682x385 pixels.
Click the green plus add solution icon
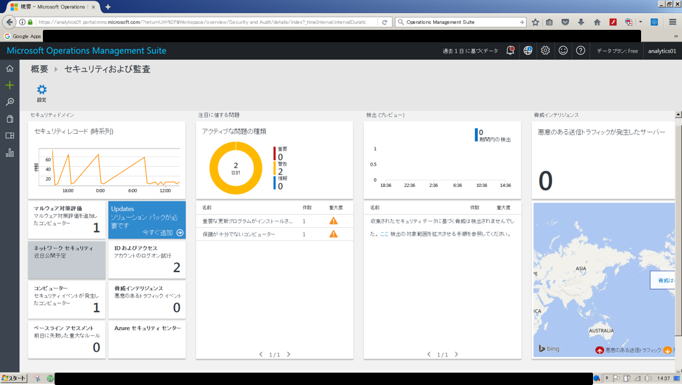pos(10,85)
